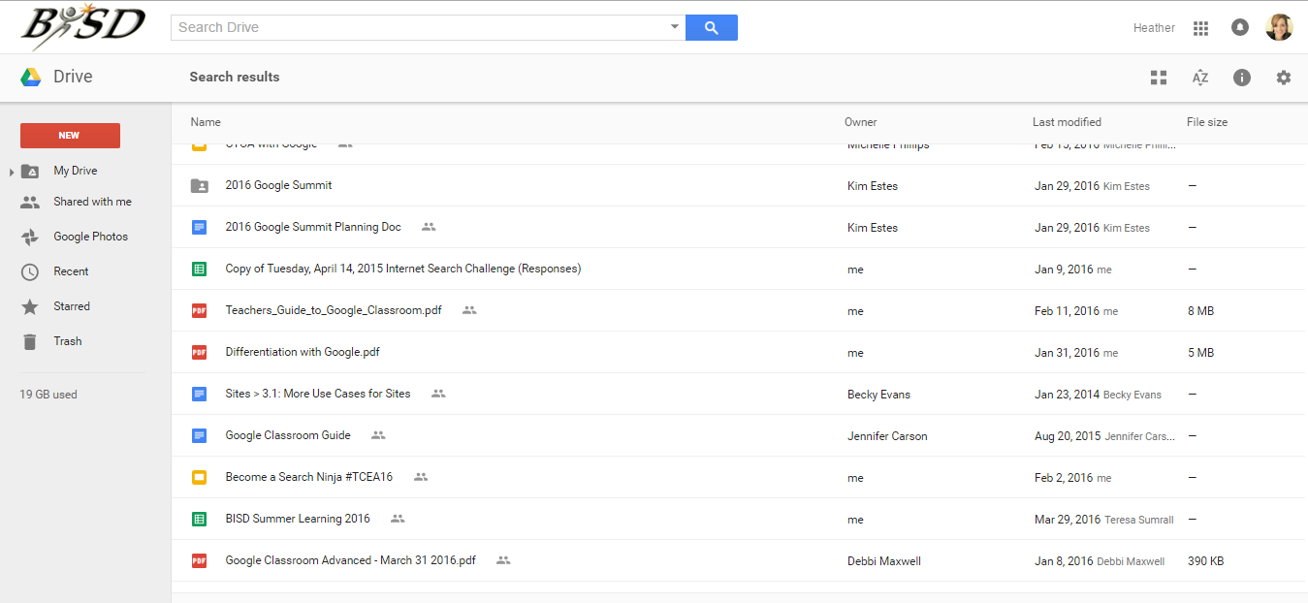Click the Search results heading
The height and width of the screenshot is (603, 1308).
pyautogui.click(x=235, y=77)
